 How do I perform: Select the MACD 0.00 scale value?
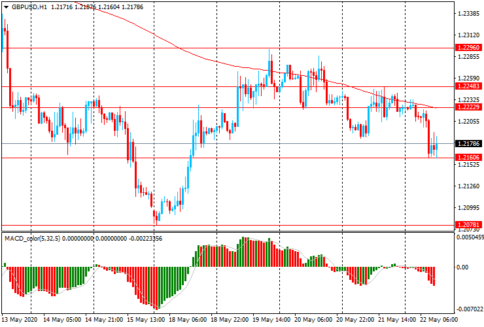tap(462, 267)
